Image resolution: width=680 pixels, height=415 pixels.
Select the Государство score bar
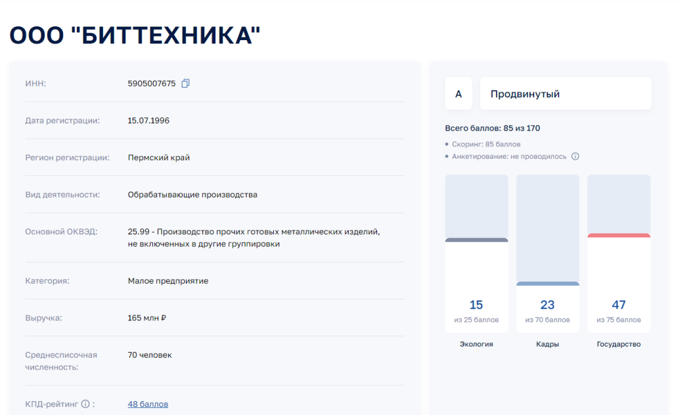tap(619, 253)
